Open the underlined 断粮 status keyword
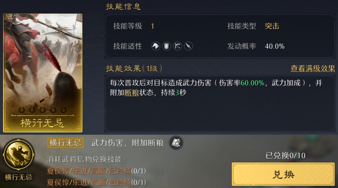Screen dimensions: 338x188 [132, 93]
